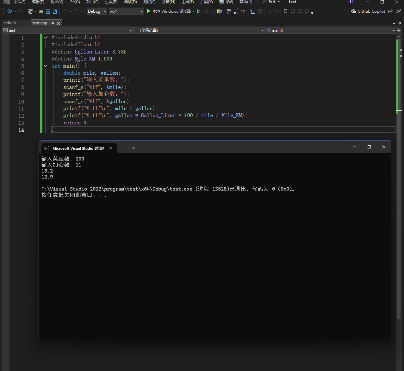Click the share icon beside GitHub Copilot
The height and width of the screenshot is (371, 404).
pyautogui.click(x=390, y=11)
